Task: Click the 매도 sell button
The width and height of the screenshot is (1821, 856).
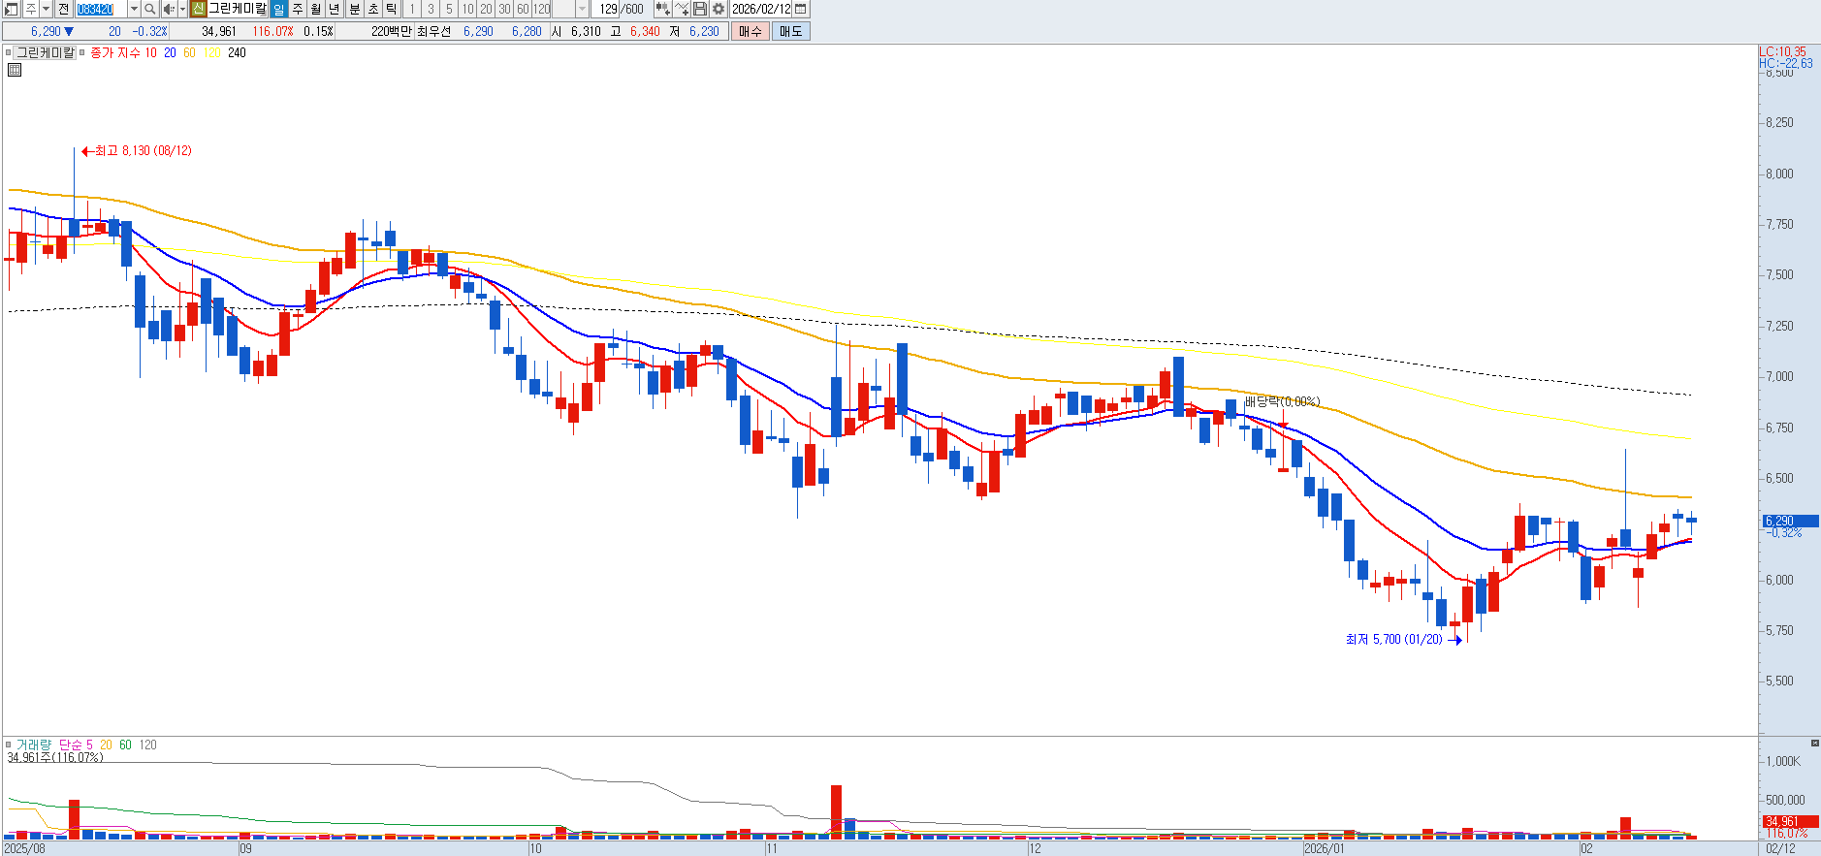Action: coord(790,31)
